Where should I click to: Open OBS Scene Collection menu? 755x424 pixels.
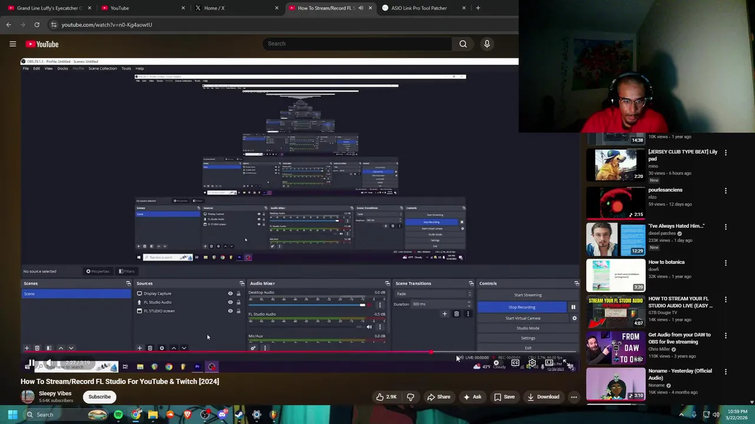(103, 68)
